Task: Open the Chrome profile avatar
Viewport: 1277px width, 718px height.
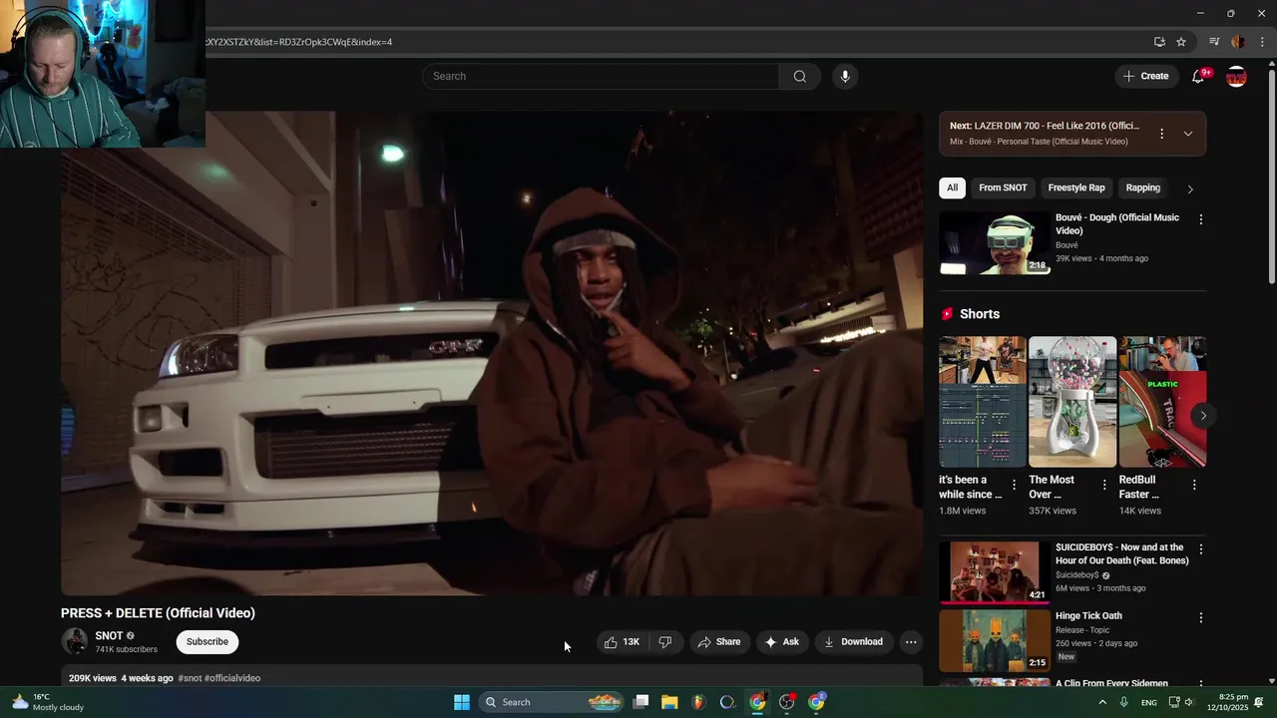Action: pos(1238,42)
